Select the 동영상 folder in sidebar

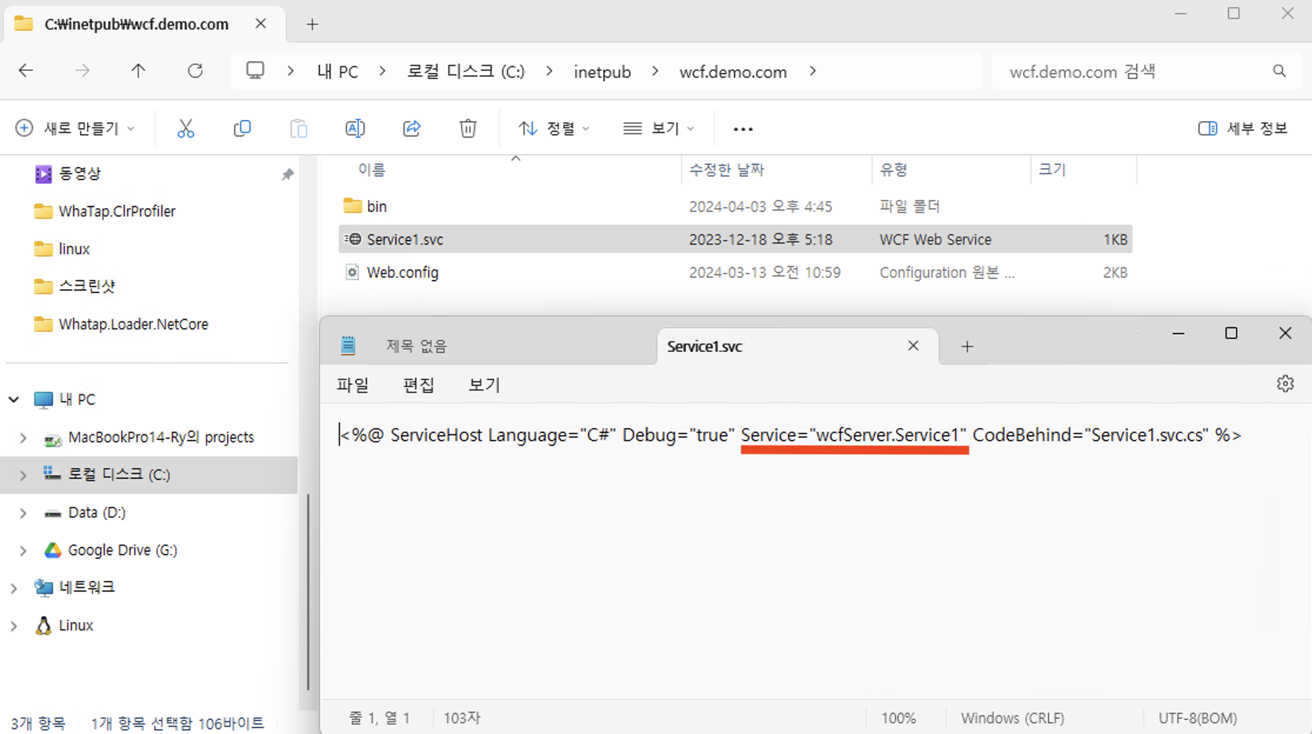pyautogui.click(x=81, y=174)
